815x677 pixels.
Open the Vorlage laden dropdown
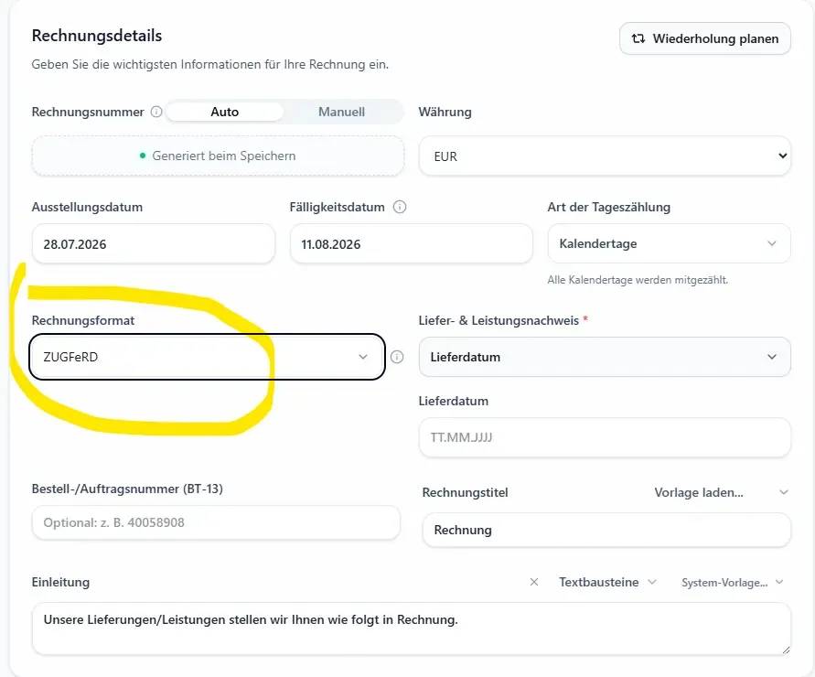point(721,492)
